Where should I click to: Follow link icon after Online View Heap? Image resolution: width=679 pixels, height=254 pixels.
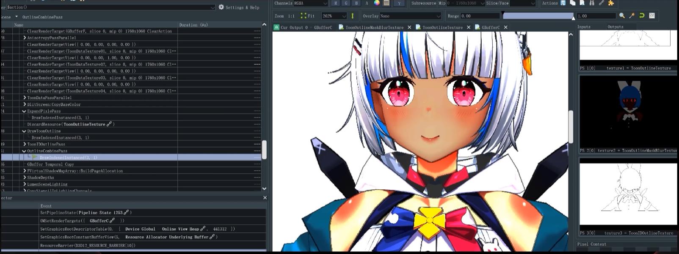203,229
